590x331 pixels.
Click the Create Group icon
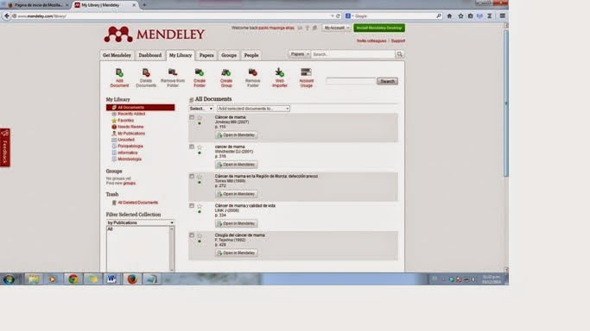tap(226, 72)
